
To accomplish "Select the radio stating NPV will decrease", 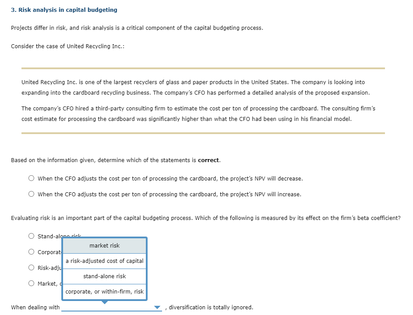I will click(x=31, y=178).
